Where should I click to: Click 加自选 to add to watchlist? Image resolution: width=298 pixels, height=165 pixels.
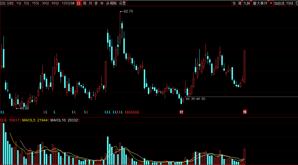tap(279, 3)
